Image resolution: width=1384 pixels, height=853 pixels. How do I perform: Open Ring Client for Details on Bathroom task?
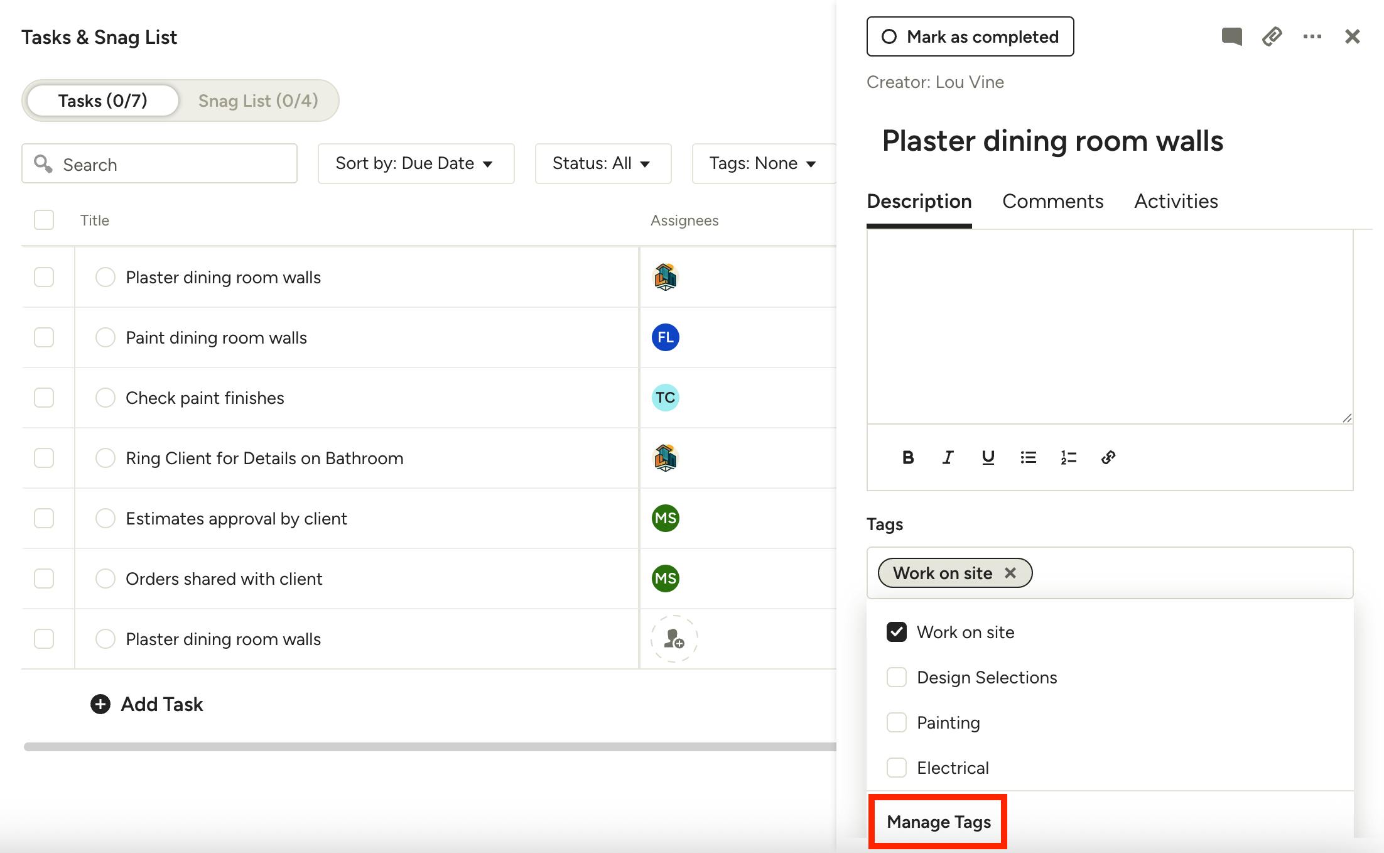[x=264, y=458]
